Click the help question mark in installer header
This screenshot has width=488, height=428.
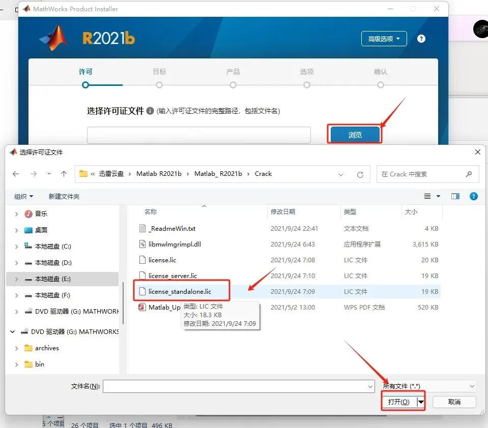(421, 39)
